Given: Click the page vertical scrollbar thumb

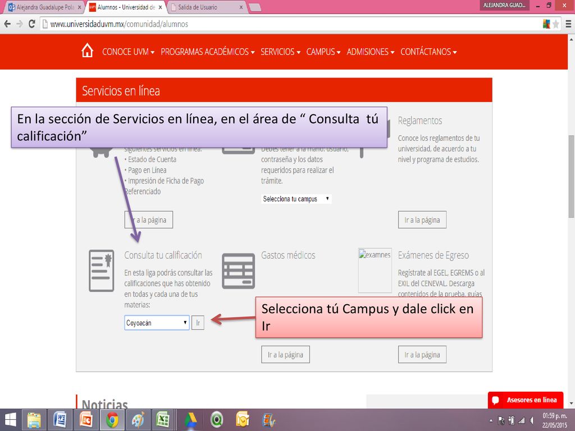Looking at the screenshot, I should (x=571, y=177).
